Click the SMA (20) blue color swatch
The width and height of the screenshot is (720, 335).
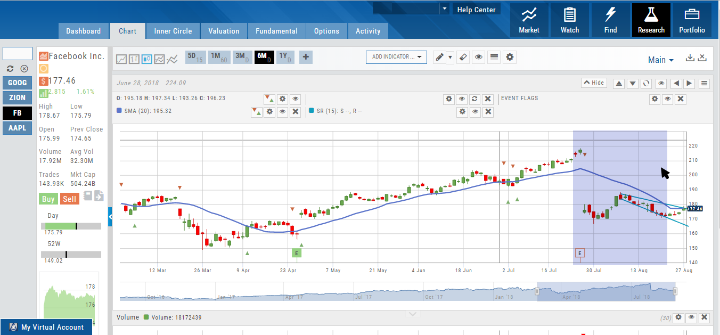[119, 111]
